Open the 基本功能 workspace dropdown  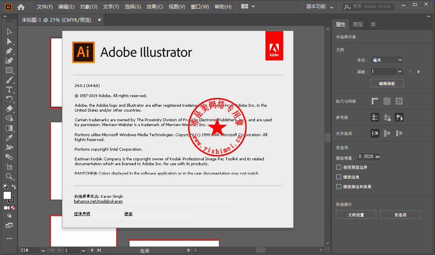[319, 7]
